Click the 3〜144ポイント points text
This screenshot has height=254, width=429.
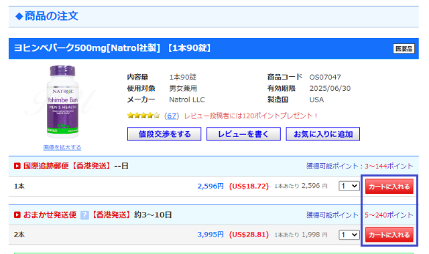coord(389,166)
